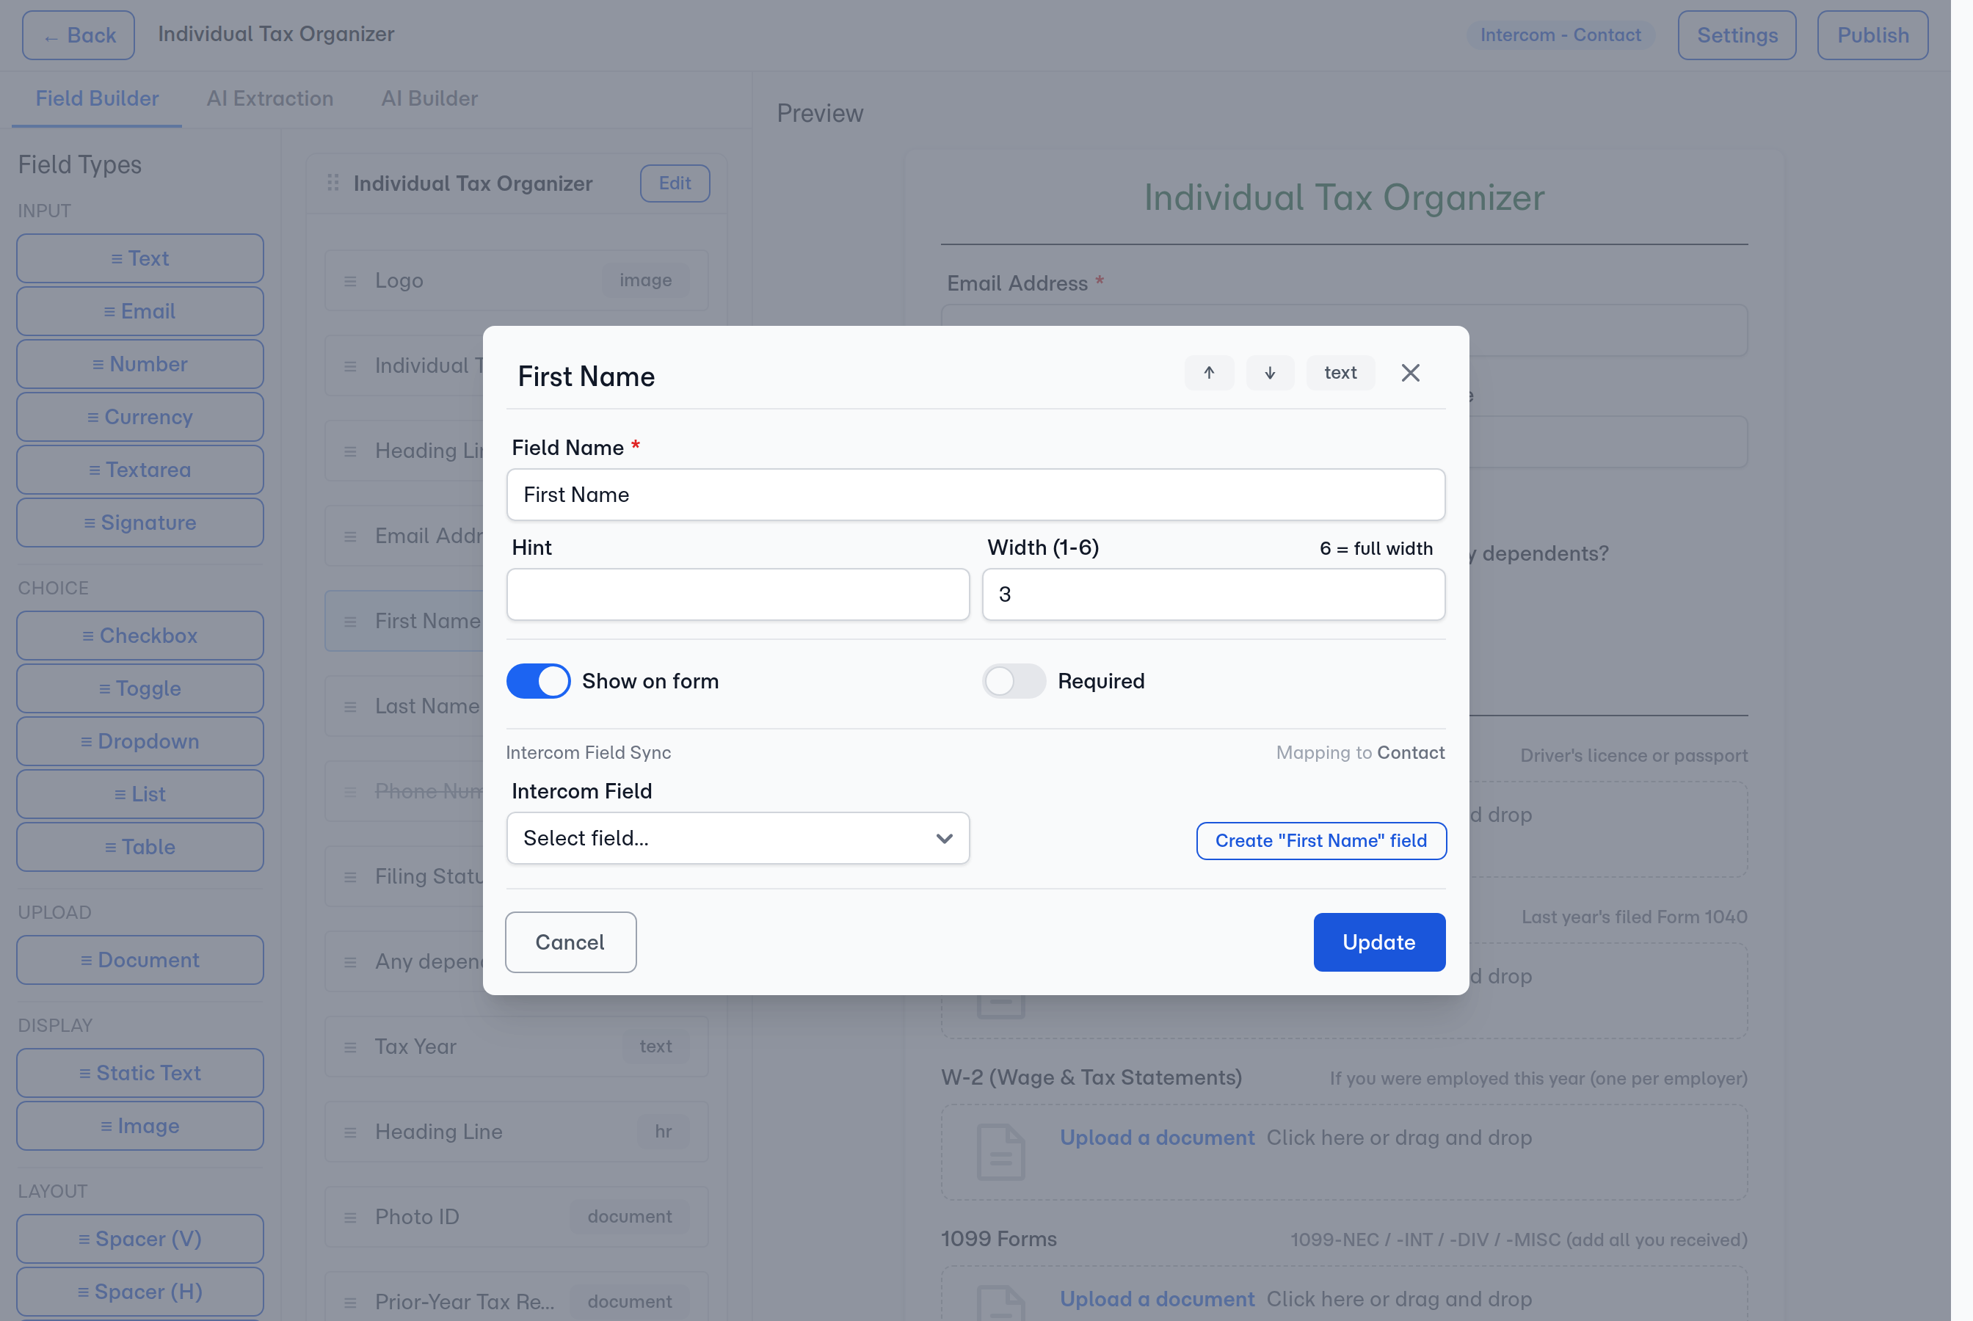The image size is (1973, 1321).
Task: Select the Filing Status field row
Action: (x=404, y=876)
